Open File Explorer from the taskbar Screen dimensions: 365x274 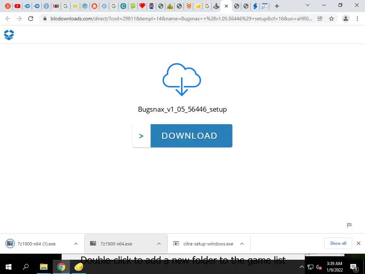point(44,267)
